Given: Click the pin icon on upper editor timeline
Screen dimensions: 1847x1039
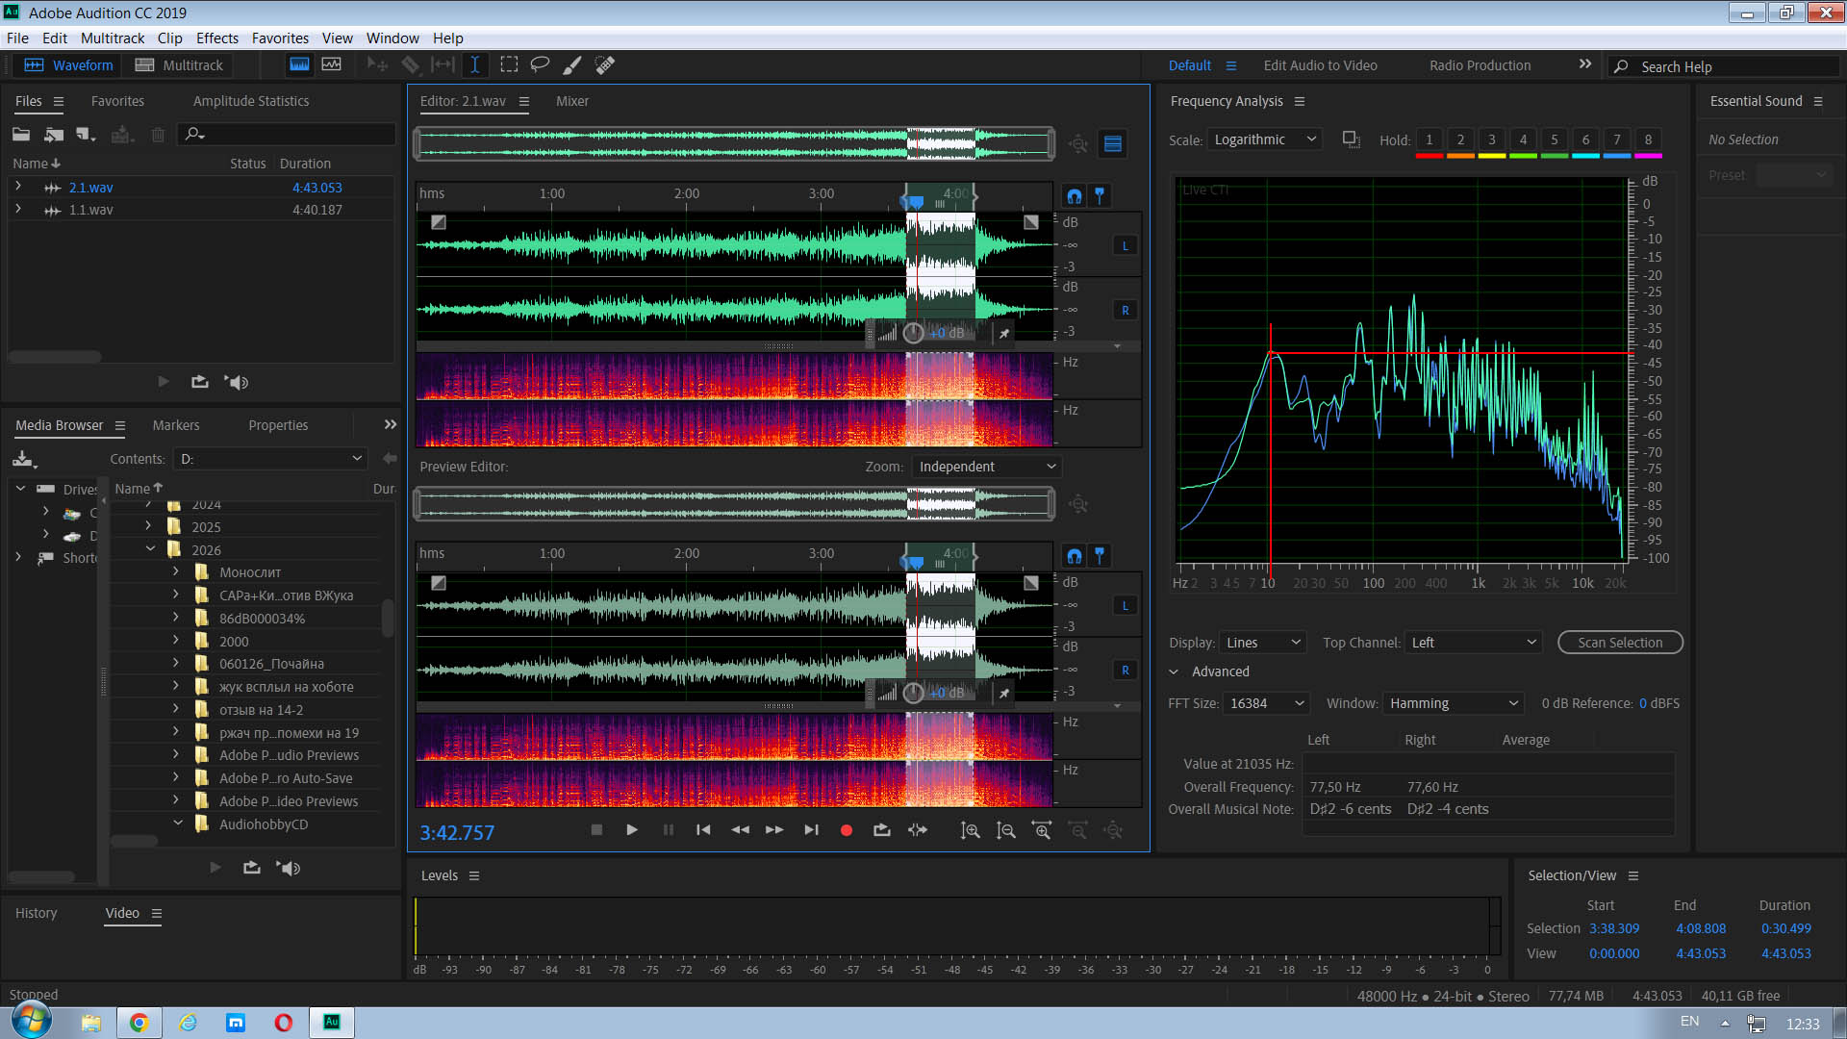Looking at the screenshot, I should click(1100, 195).
